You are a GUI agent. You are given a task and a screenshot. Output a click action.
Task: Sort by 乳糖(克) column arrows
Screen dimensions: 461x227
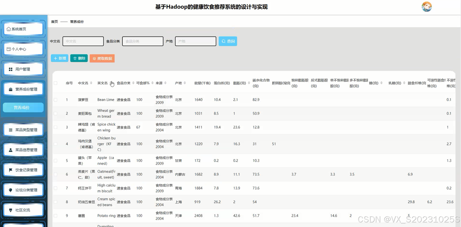point(404,83)
